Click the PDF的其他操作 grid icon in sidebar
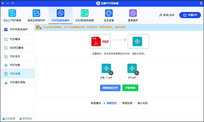The image size is (204, 122). [6, 29]
